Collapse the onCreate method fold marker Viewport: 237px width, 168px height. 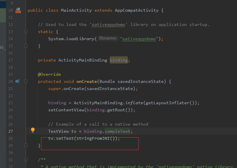click(26, 81)
